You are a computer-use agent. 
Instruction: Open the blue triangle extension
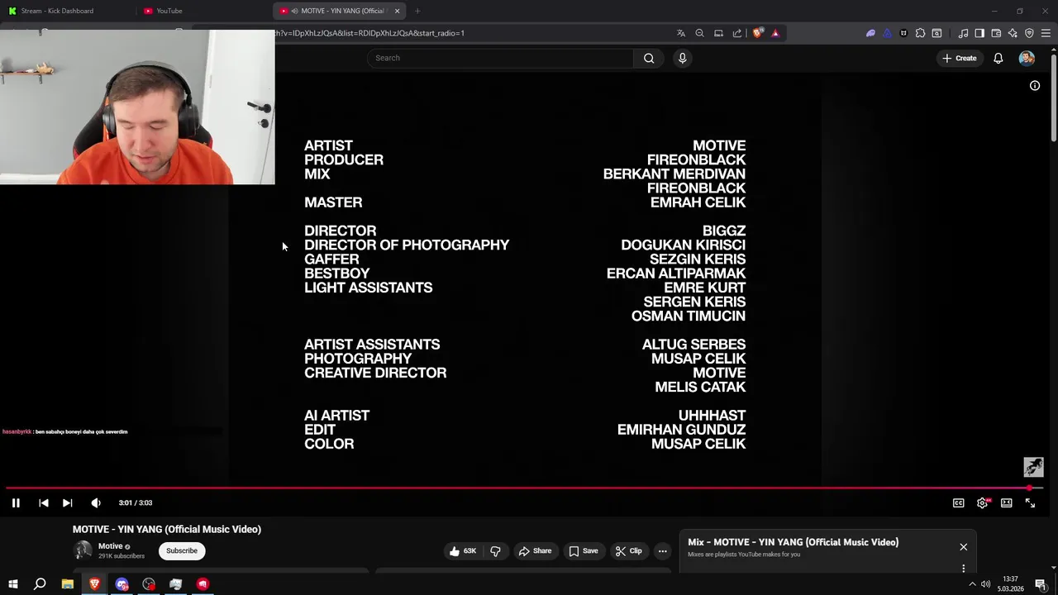[887, 33]
